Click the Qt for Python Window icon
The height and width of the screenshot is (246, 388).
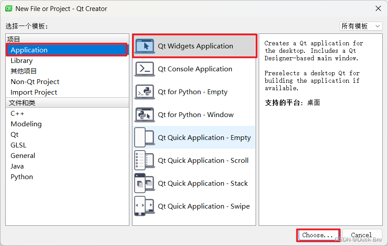[145, 115]
